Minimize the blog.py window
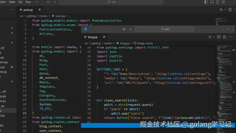This screenshot has width=236, height=133. click(223, 29)
